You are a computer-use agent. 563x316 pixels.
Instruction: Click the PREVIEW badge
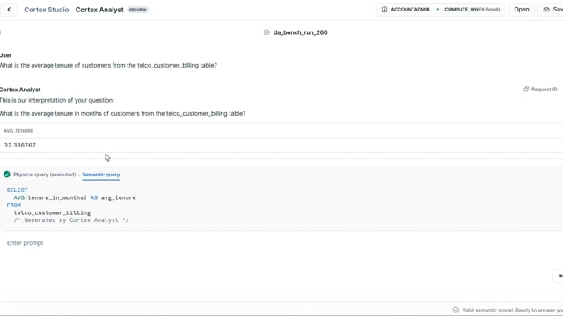[x=138, y=10]
